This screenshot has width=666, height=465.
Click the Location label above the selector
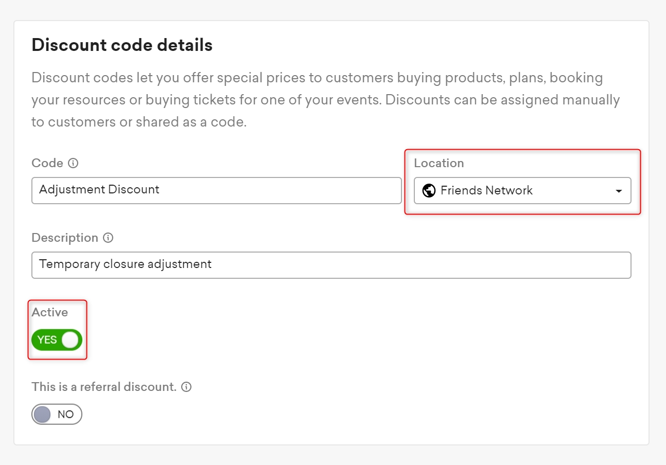click(439, 163)
